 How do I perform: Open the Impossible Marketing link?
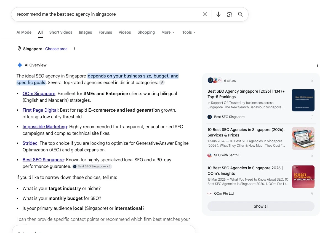click(x=45, y=127)
